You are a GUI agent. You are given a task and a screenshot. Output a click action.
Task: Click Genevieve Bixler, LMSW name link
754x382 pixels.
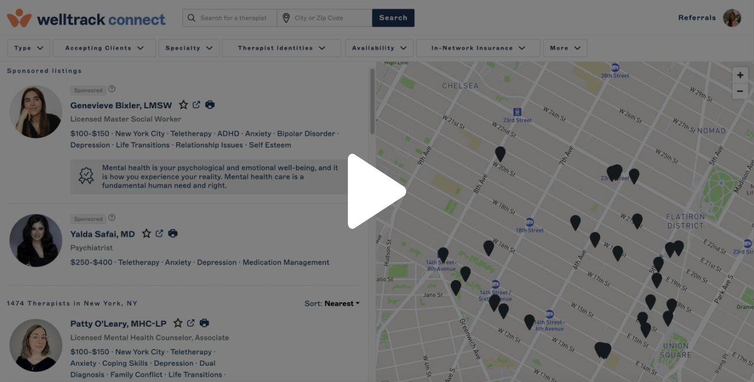[121, 105]
